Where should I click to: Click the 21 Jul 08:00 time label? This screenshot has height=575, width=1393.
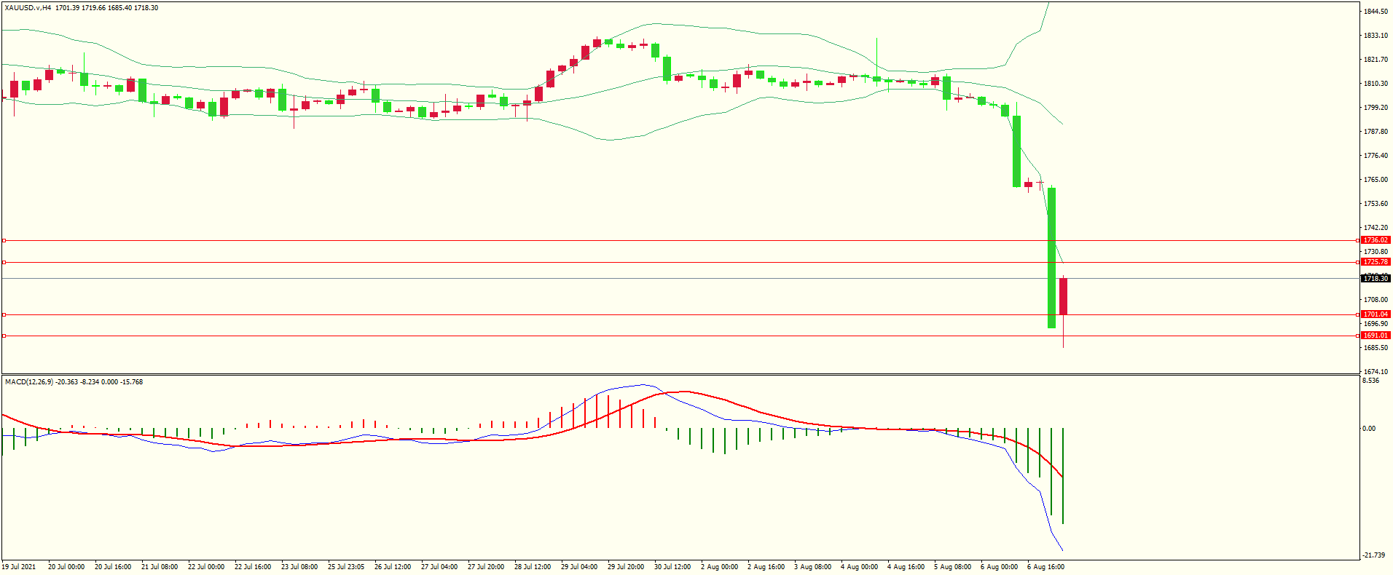pos(160,567)
